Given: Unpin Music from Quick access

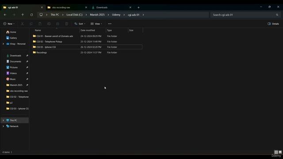Looking at the screenshot, I should click(x=27, y=79).
